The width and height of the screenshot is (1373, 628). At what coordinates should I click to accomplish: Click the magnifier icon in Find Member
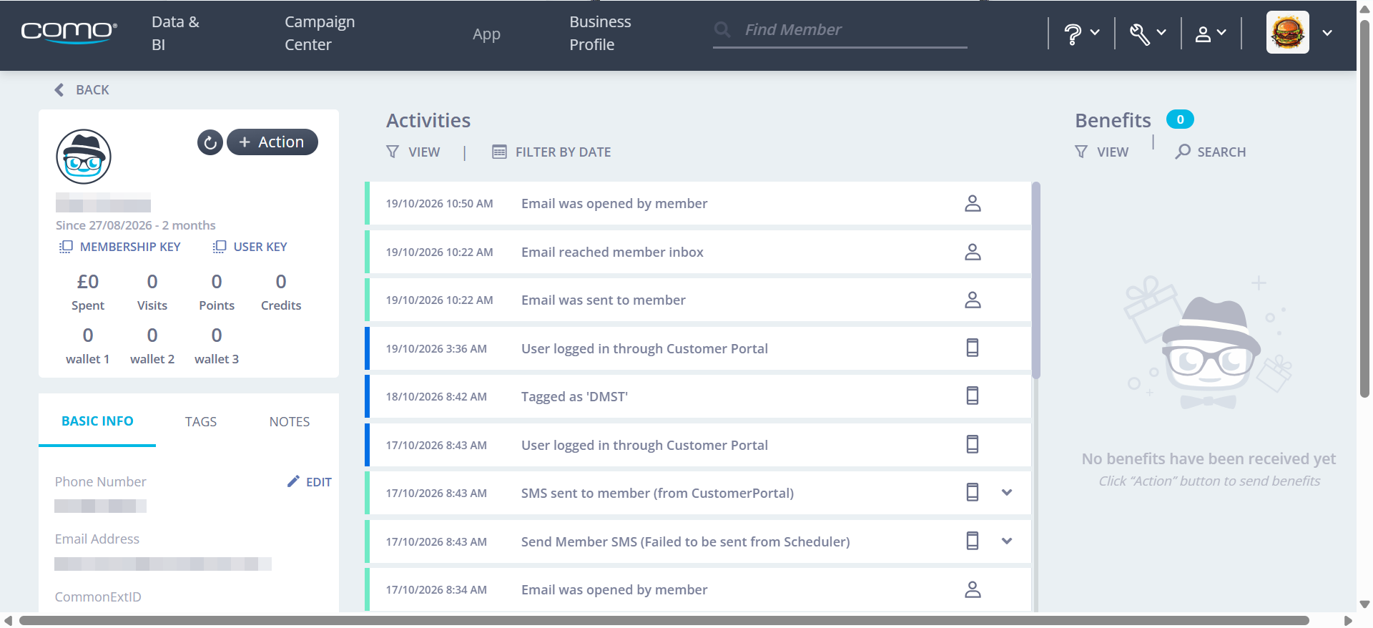(x=722, y=30)
